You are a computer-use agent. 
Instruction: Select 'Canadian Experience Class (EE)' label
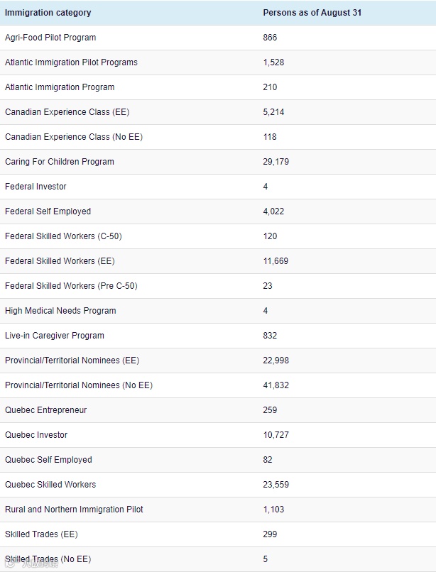(67, 112)
